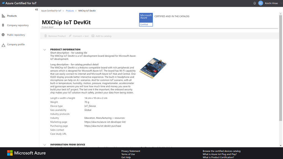Click the Company repository building icon
The image size is (283, 159).
click(3, 25)
